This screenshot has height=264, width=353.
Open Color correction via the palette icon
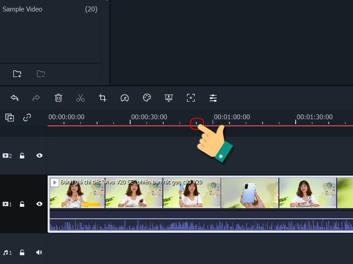tap(146, 98)
